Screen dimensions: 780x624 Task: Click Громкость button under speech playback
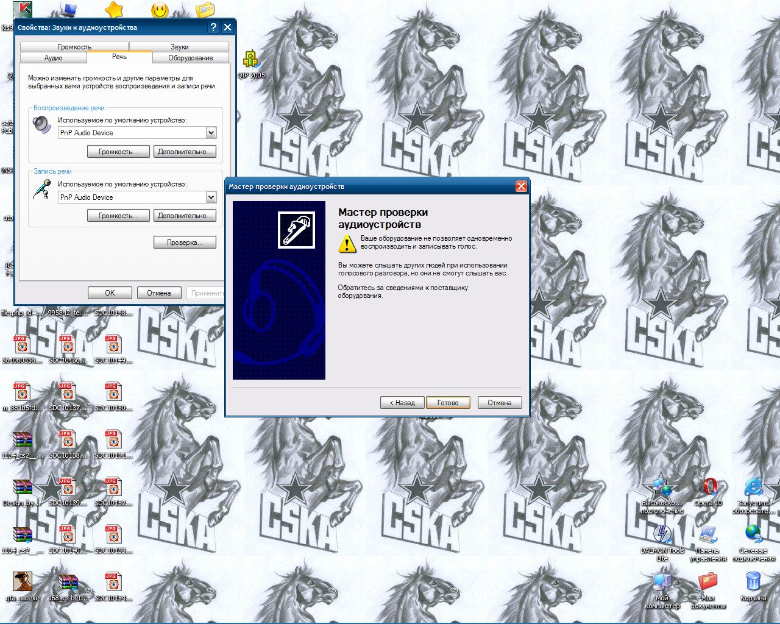point(118,152)
